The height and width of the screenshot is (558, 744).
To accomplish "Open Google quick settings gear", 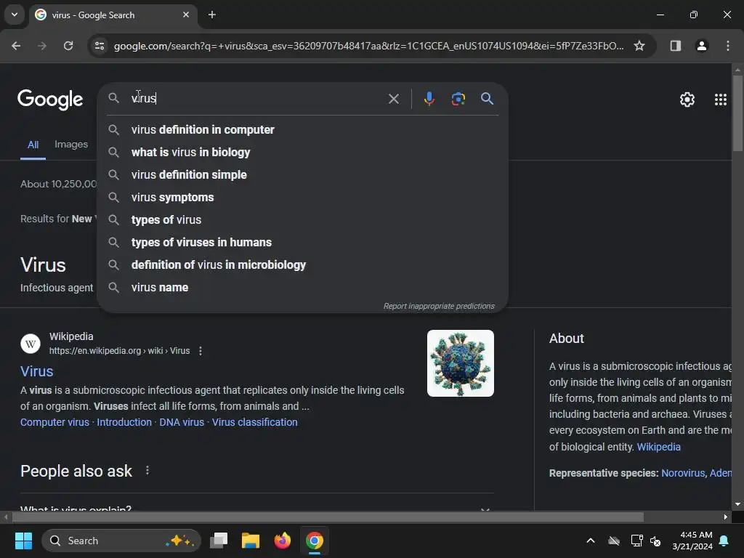I will (x=687, y=100).
